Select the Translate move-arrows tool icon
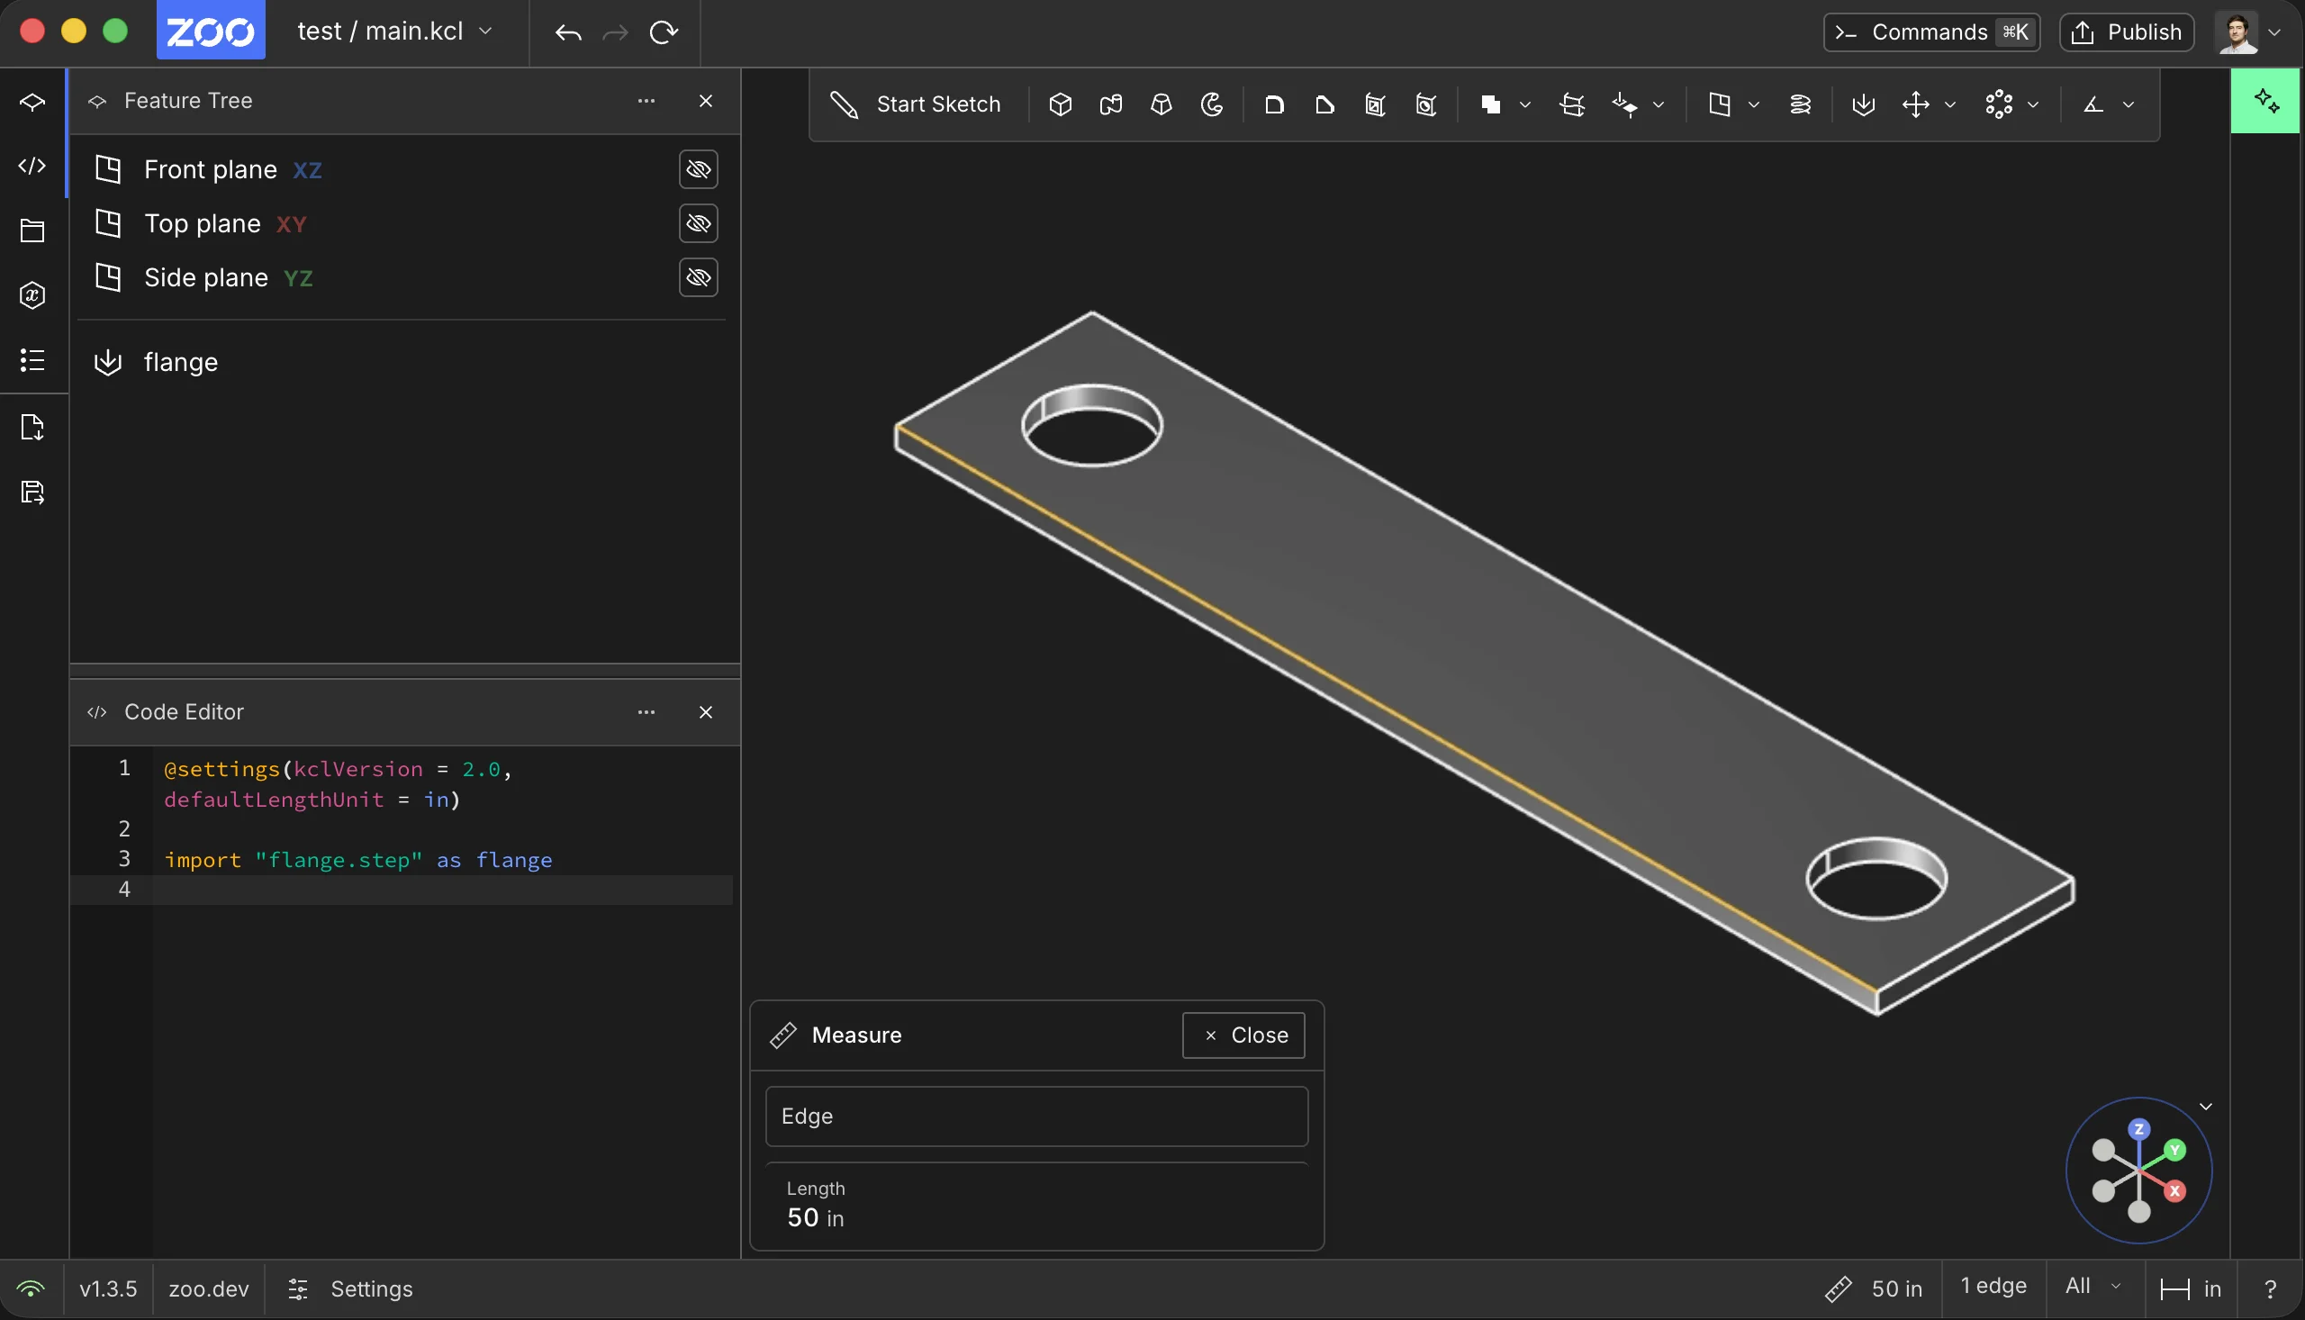This screenshot has width=2305, height=1320. tap(1915, 105)
